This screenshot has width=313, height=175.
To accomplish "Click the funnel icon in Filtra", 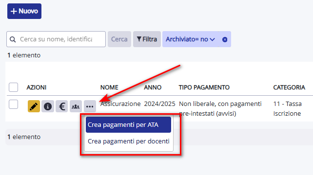I will click(139, 39).
